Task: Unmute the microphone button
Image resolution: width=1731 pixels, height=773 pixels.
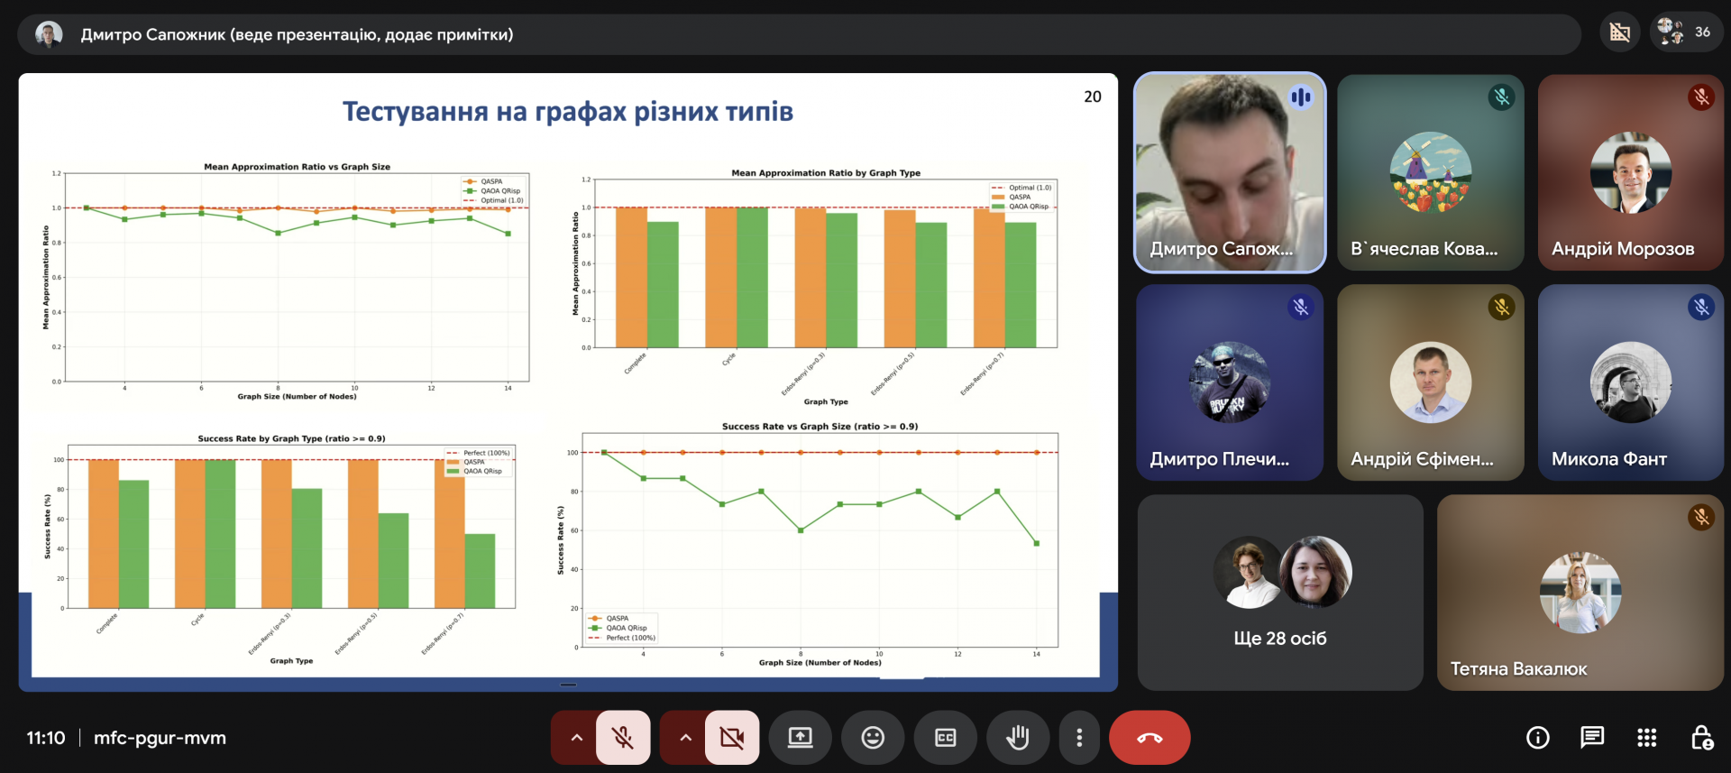Action: pyautogui.click(x=622, y=738)
